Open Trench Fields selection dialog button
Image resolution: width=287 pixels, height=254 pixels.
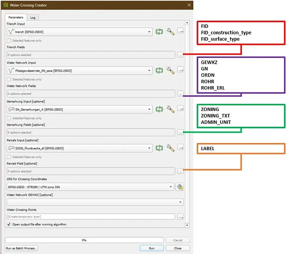(x=180, y=55)
